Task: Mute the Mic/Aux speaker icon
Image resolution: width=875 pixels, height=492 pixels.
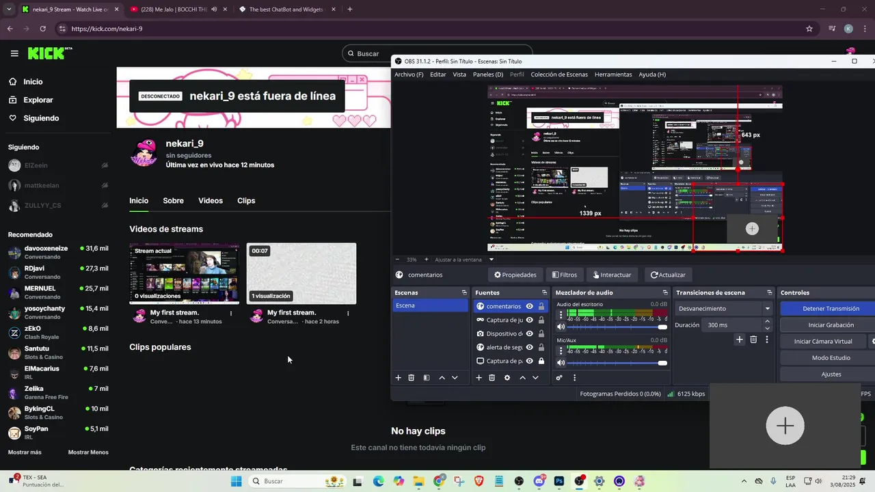Action: pos(561,363)
